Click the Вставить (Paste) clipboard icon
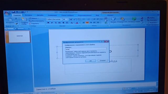The image size is (168, 94). pyautogui.click(x=10, y=19)
